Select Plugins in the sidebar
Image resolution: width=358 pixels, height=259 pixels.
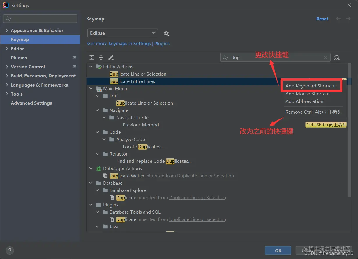coord(19,58)
